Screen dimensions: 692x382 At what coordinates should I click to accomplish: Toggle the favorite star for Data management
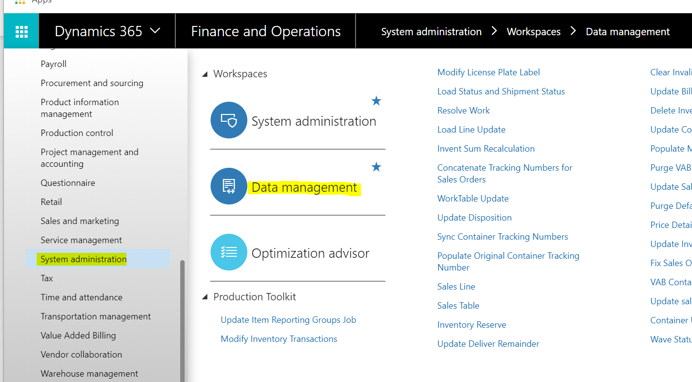(x=376, y=167)
